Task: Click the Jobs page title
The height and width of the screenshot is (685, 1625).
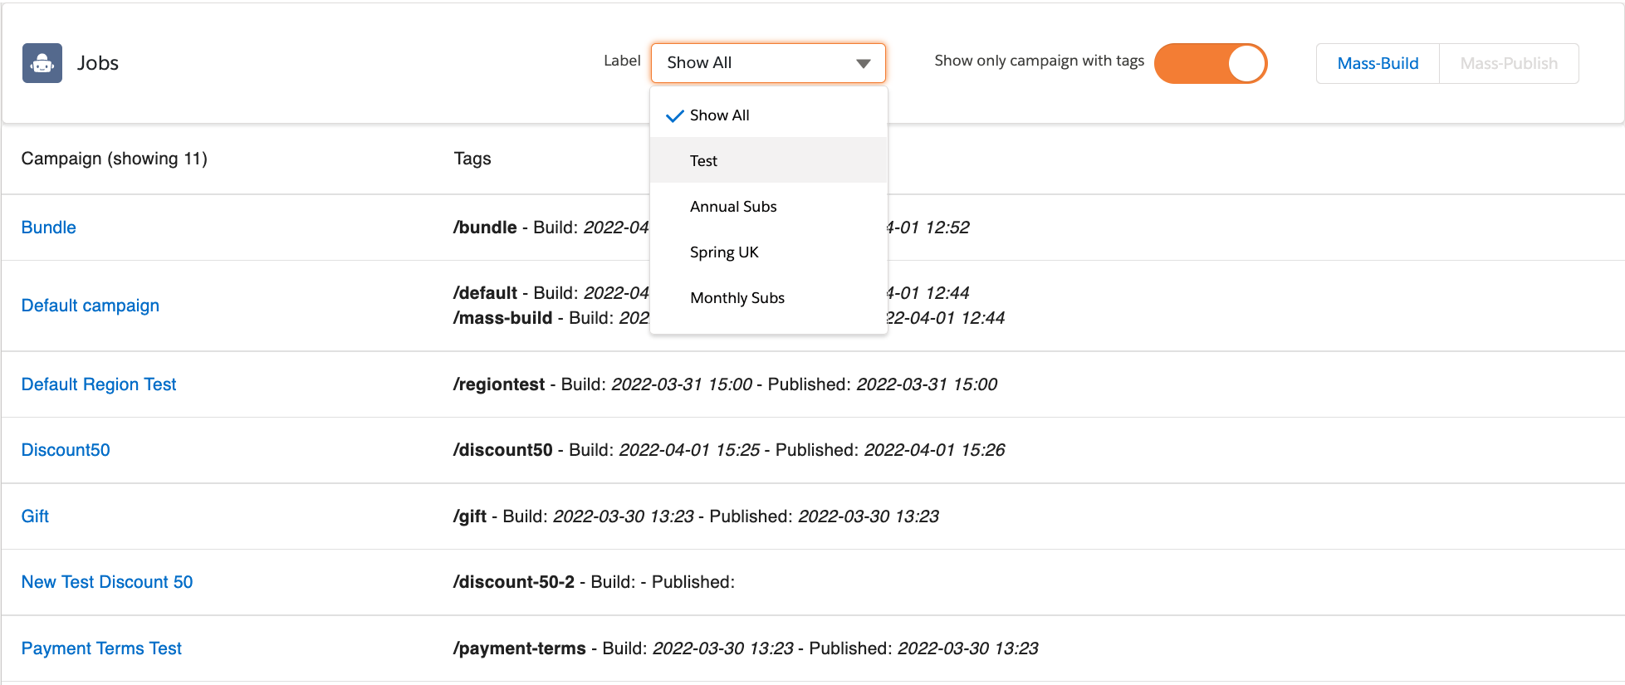Action: 98,63
